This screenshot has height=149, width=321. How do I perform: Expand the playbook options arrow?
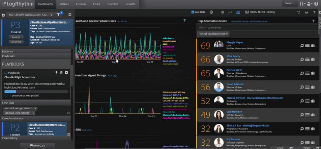coord(66,72)
